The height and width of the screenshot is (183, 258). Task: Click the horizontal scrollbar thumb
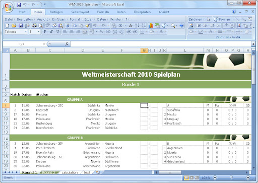(x=170, y=172)
